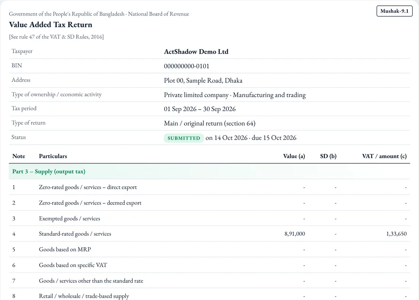This screenshot has width=419, height=300.
Task: Click the SUBMITTED status badge
Action: click(x=184, y=138)
